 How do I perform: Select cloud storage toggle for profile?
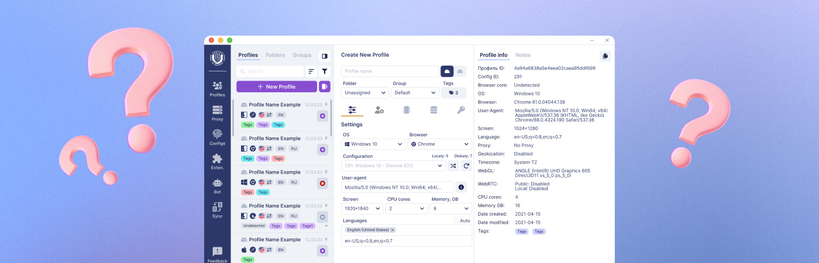click(447, 71)
